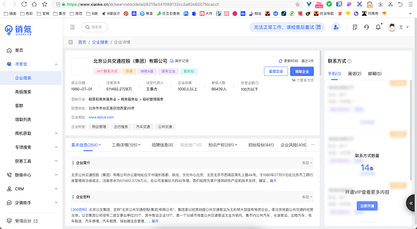417x229 pixels.
Task: Show the side drawer with the dark double-arrow handle
Action: point(411,203)
